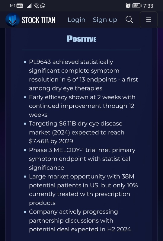Click the Login link

[76, 20]
